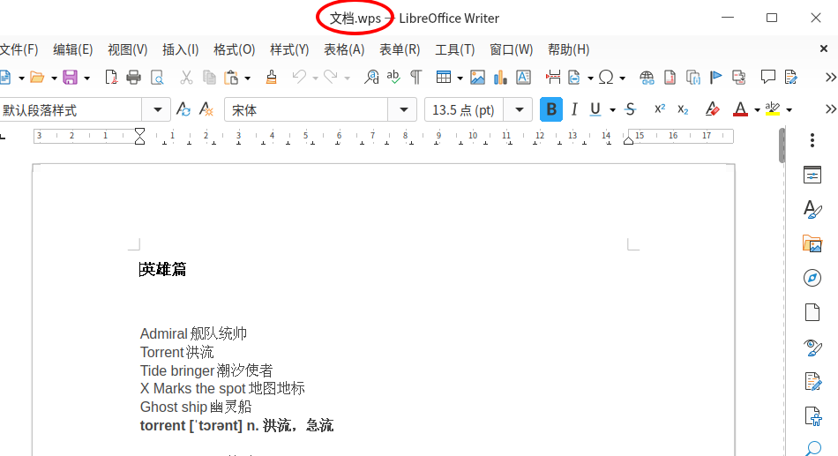The width and height of the screenshot is (838, 456).
Task: Open the paste options dropdown arrow
Action: (x=248, y=78)
